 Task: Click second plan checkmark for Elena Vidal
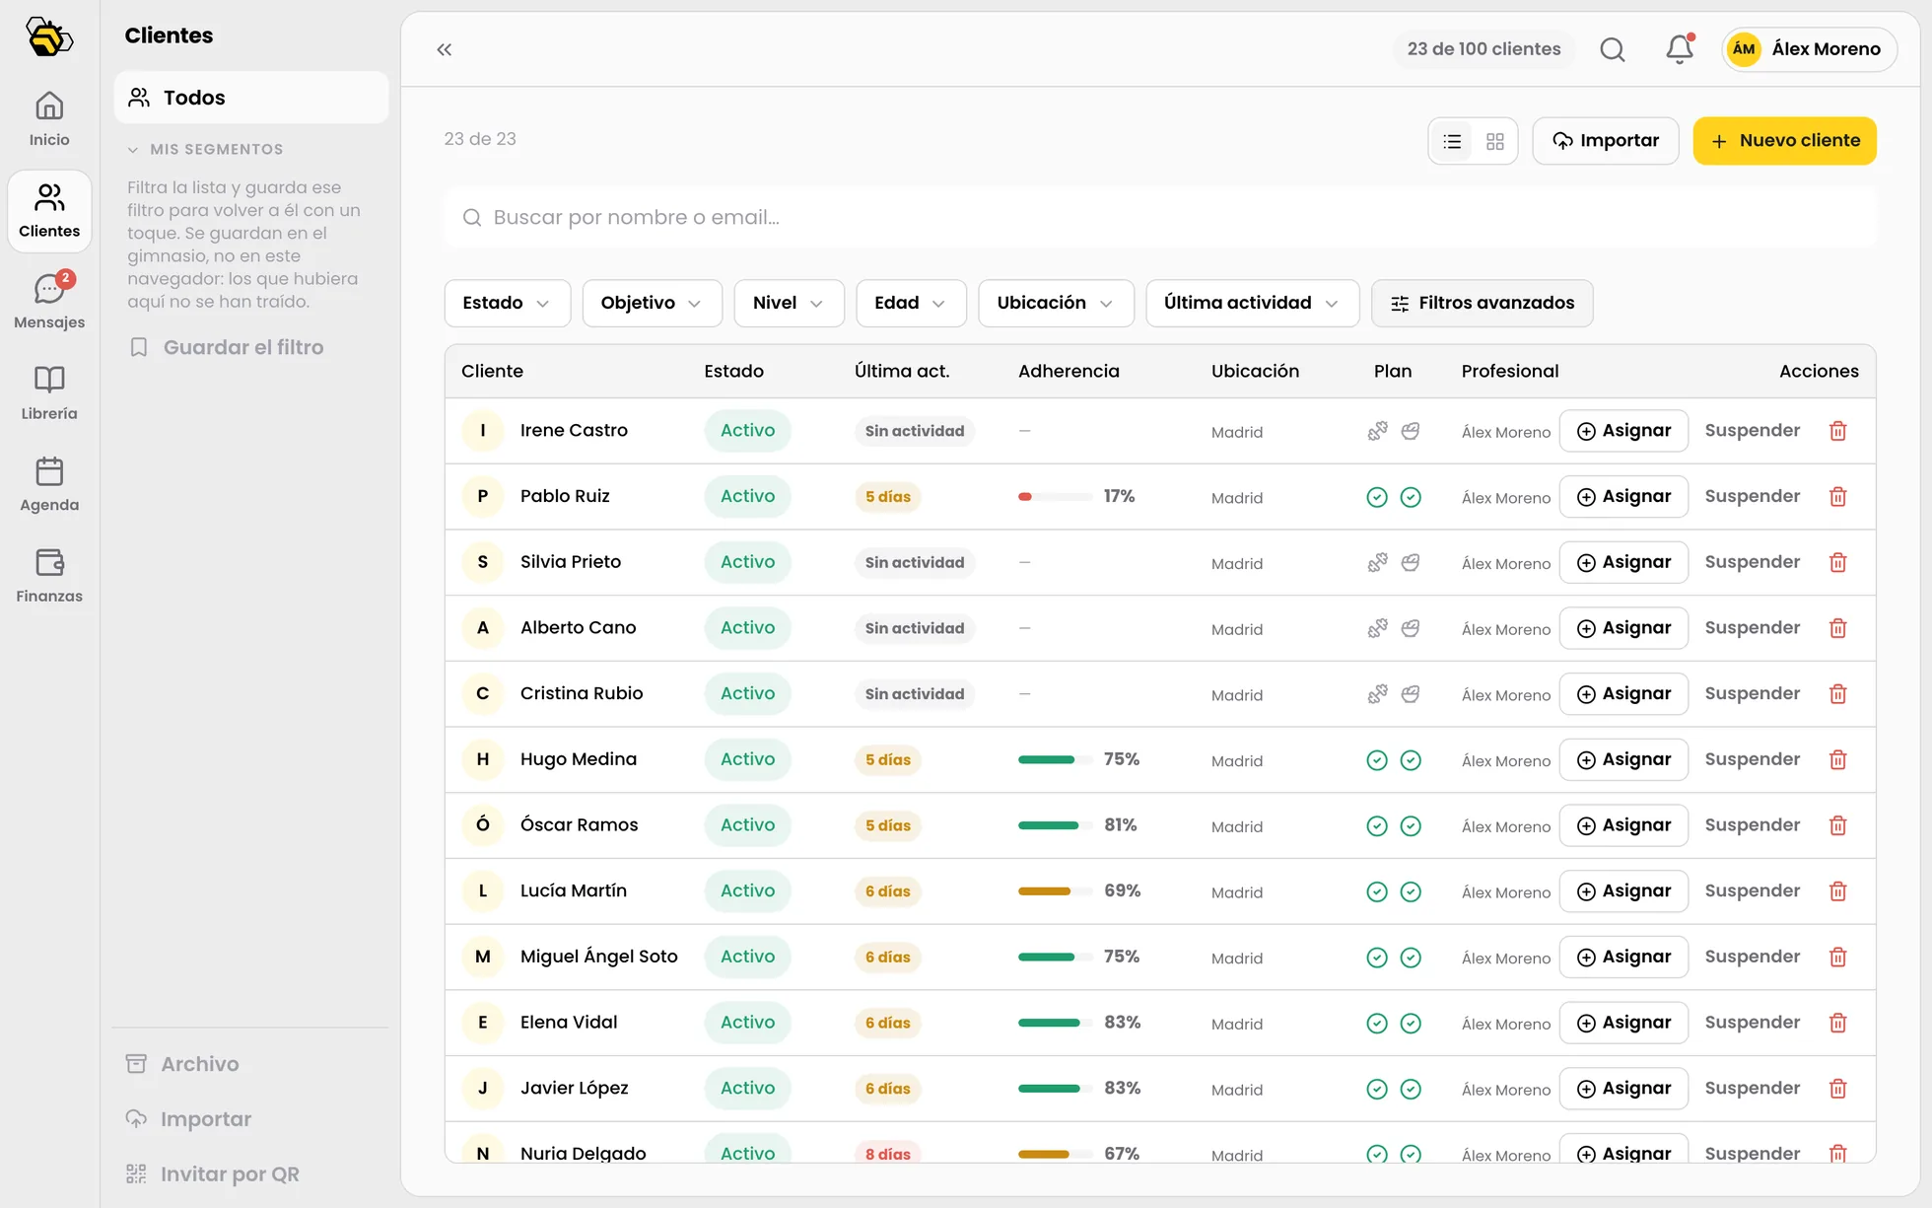coord(1411,1023)
